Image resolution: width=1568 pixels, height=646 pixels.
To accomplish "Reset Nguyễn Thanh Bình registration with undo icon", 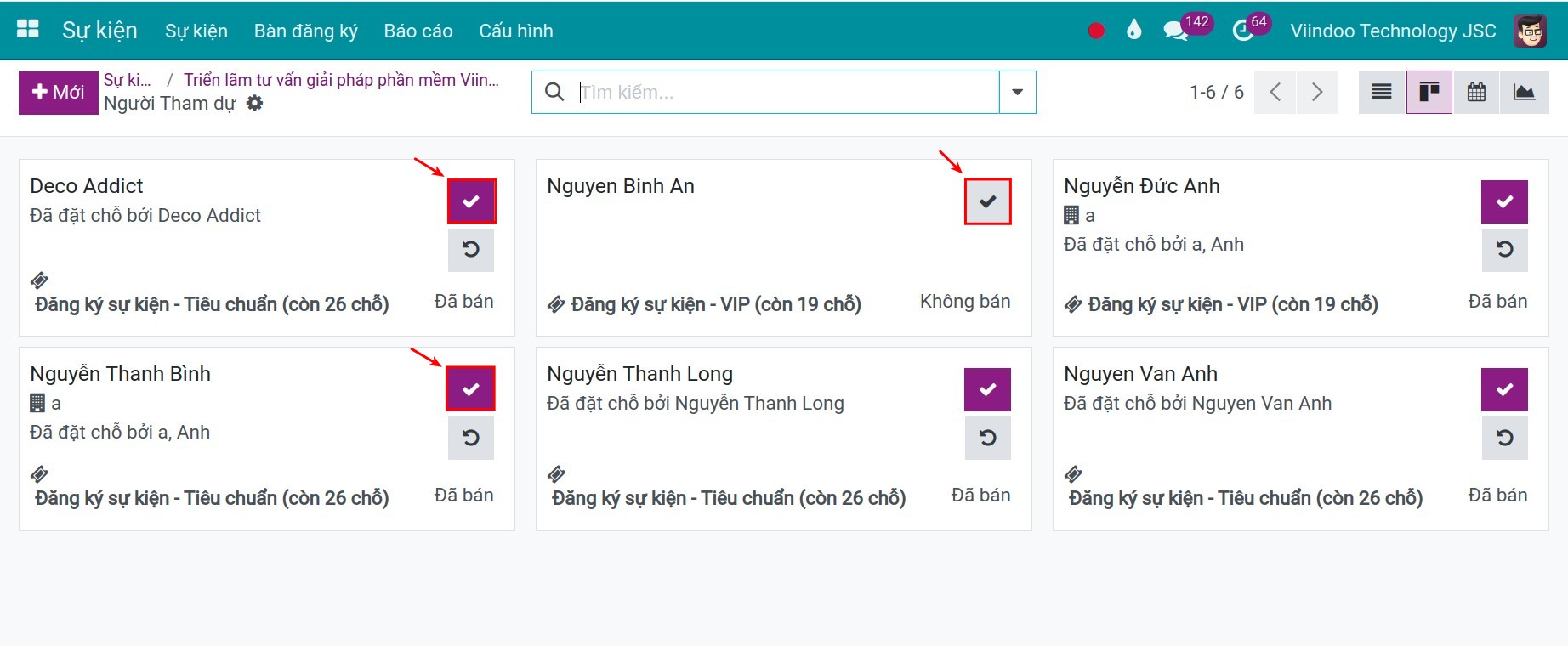I will click(471, 438).
